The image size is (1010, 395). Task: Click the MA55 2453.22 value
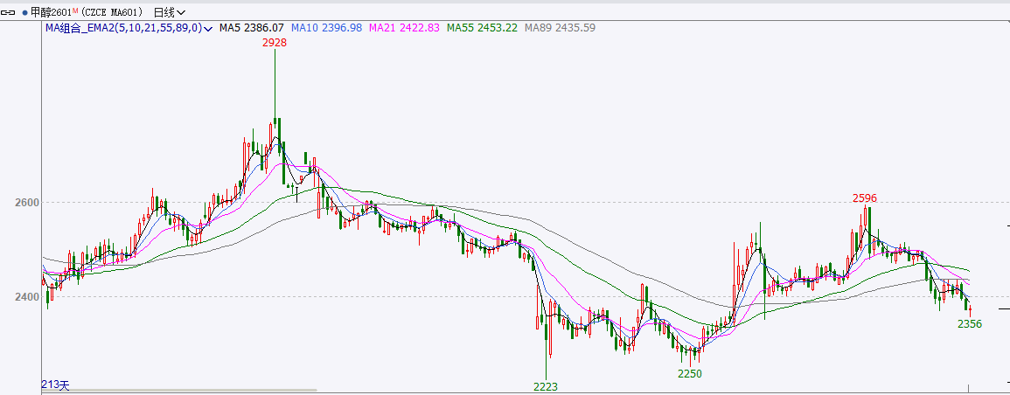[483, 28]
